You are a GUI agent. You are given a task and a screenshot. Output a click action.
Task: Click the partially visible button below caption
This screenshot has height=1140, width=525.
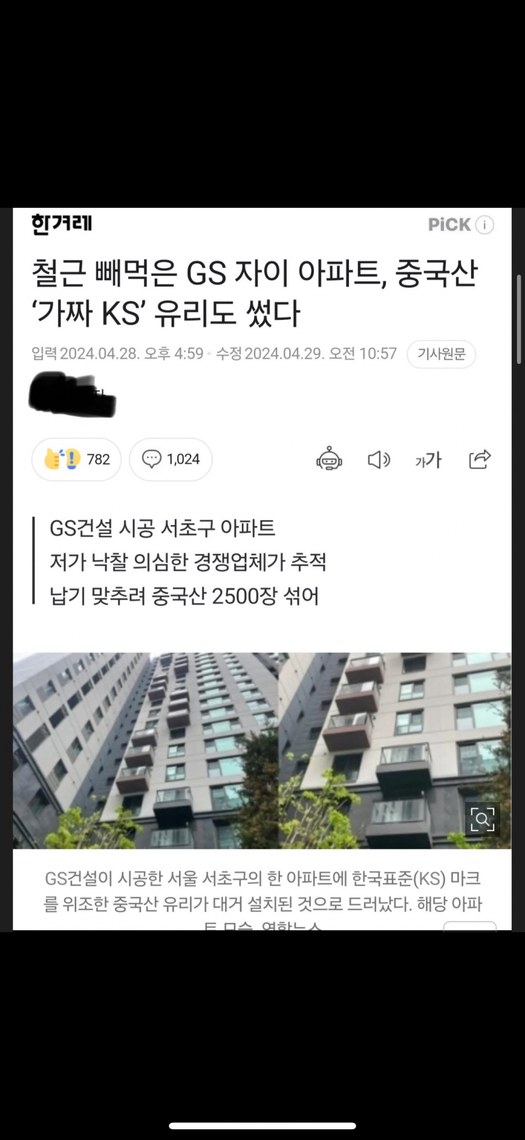[x=470, y=926]
